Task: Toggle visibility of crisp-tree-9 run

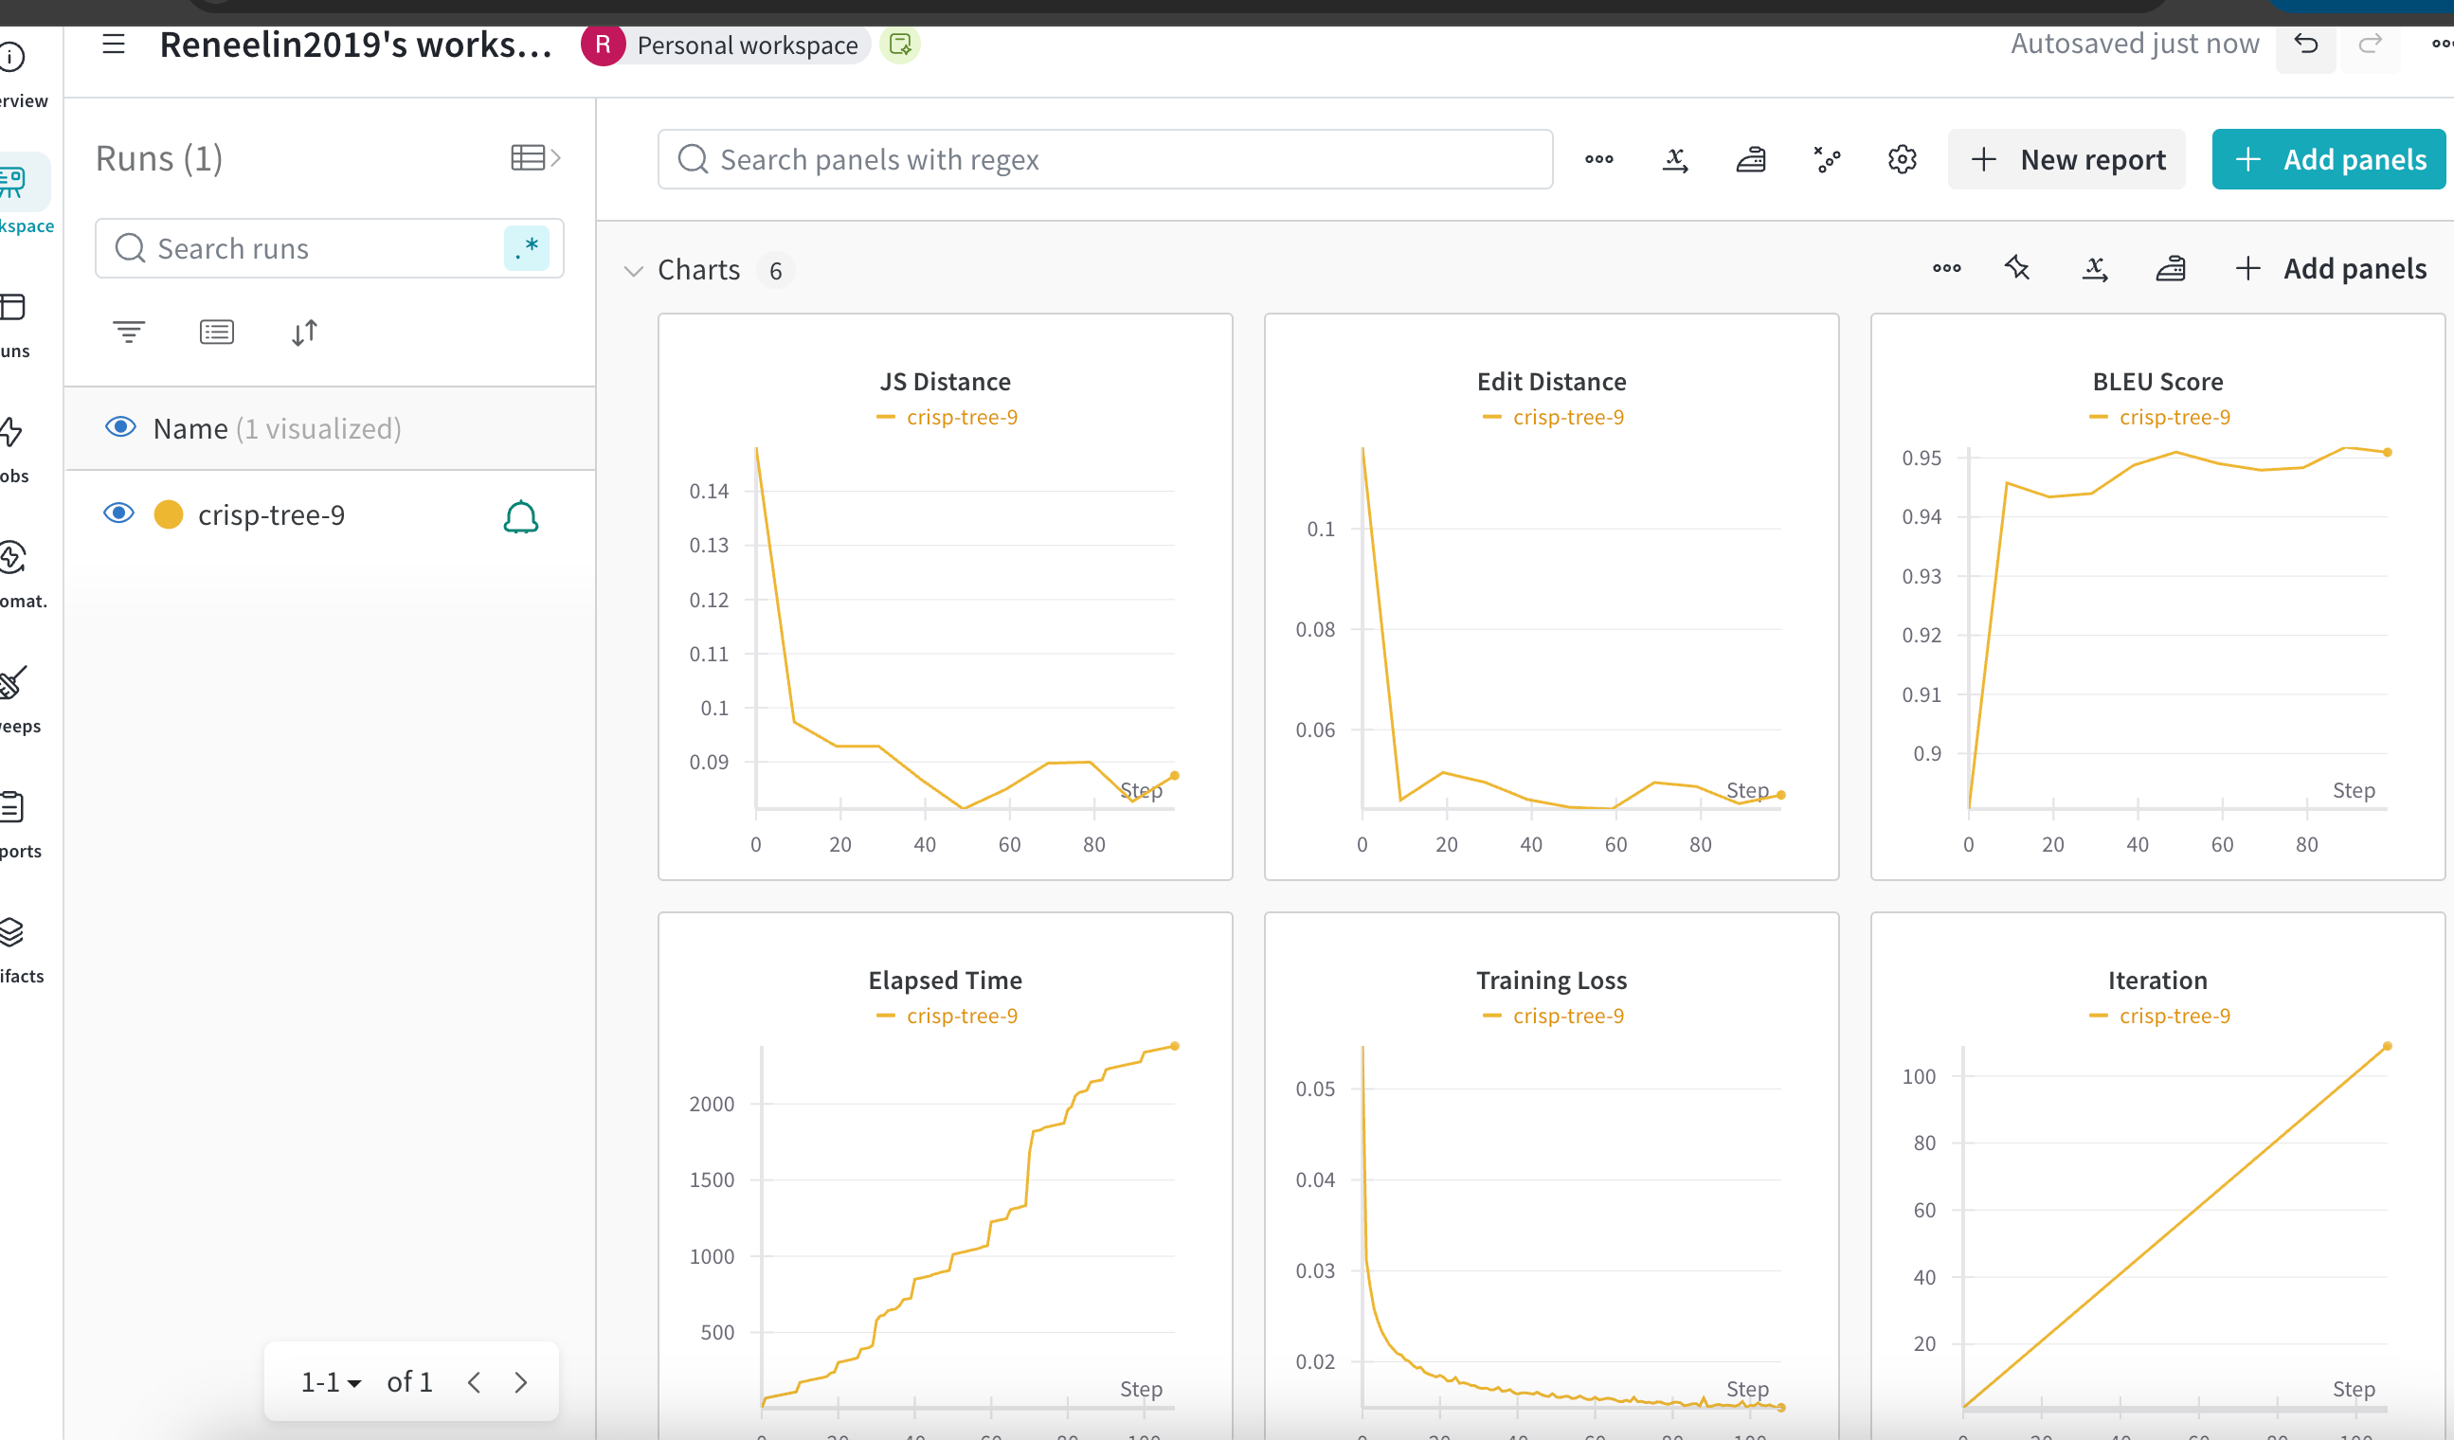Action: pos(117,513)
